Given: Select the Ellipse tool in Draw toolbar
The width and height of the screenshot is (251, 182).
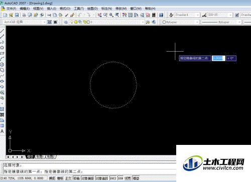Looking at the screenshot, I should coord(2,81).
